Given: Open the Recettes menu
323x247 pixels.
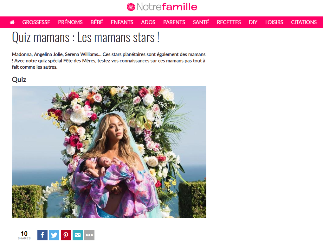Looking at the screenshot, I should point(229,22).
